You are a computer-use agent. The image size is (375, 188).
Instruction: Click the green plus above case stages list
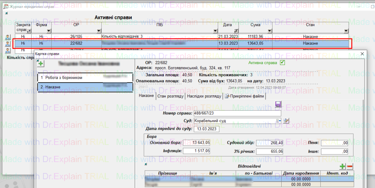coord(40,64)
